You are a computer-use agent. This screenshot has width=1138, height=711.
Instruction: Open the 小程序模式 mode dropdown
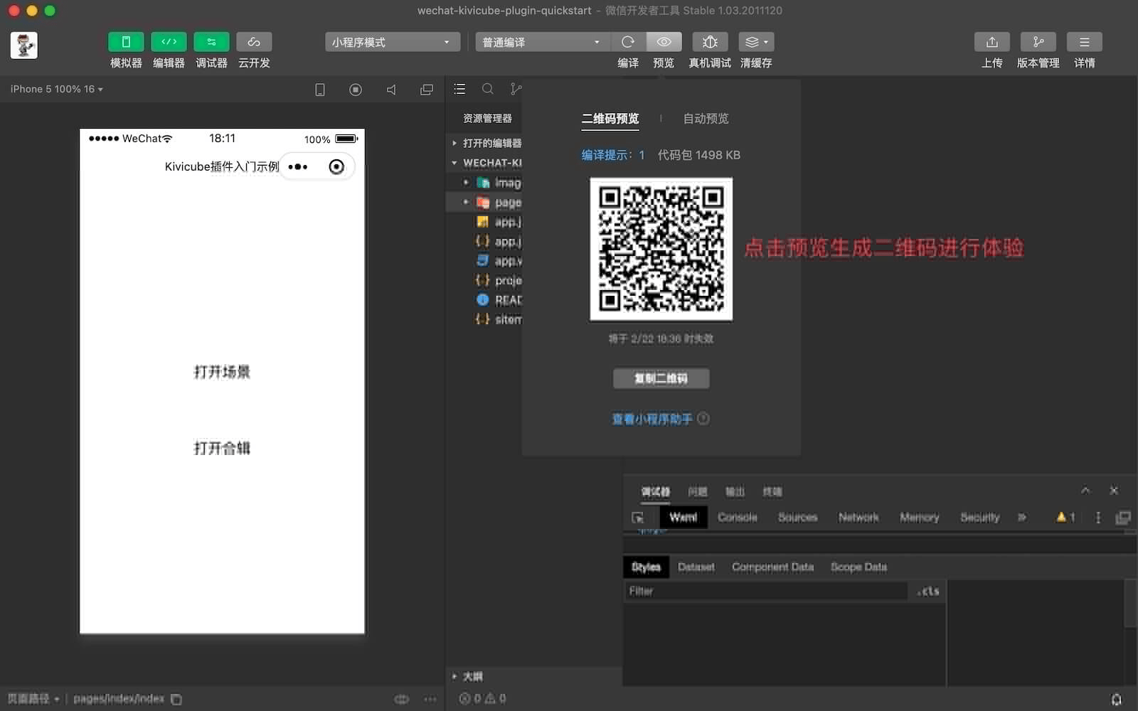392,42
